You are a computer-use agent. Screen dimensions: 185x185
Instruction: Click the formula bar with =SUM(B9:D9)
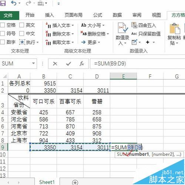coord(138,64)
